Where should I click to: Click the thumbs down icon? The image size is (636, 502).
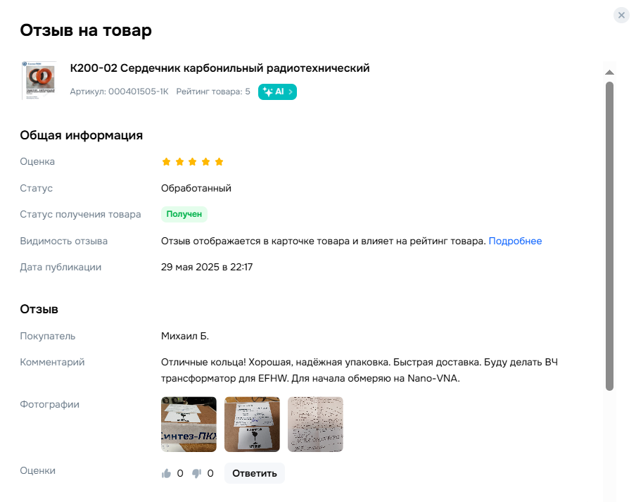click(197, 473)
